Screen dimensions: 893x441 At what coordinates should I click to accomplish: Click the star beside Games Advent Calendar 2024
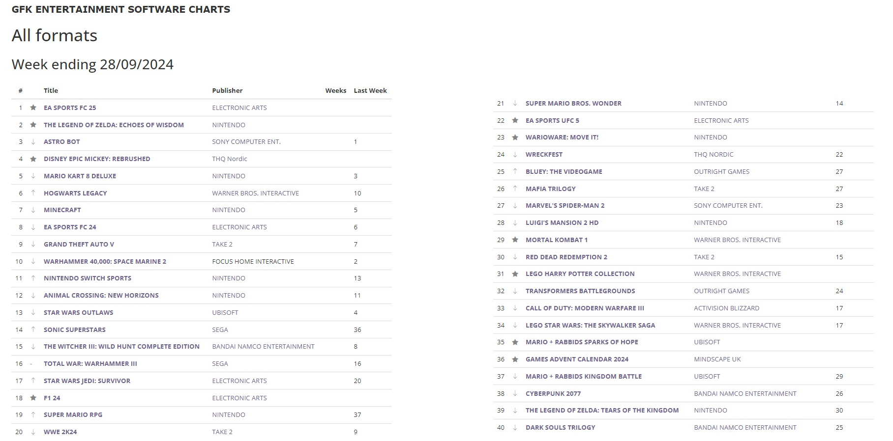[515, 359]
